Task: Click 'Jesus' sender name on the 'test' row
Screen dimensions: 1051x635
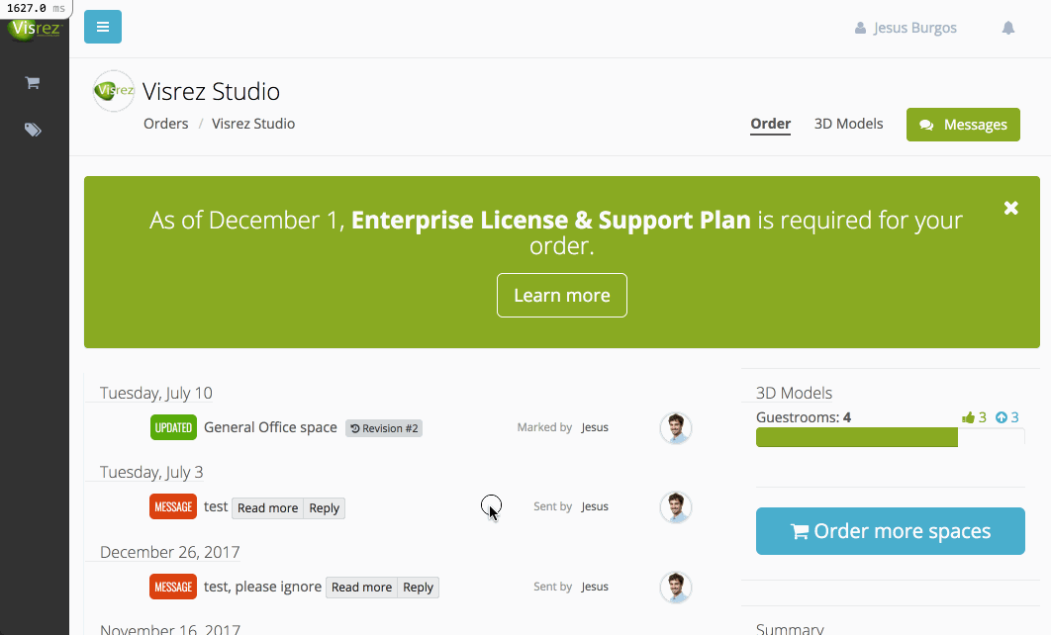Action: 595,506
